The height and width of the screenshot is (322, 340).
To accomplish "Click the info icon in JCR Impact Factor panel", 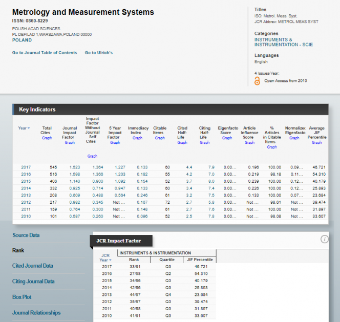I will 324,240.
